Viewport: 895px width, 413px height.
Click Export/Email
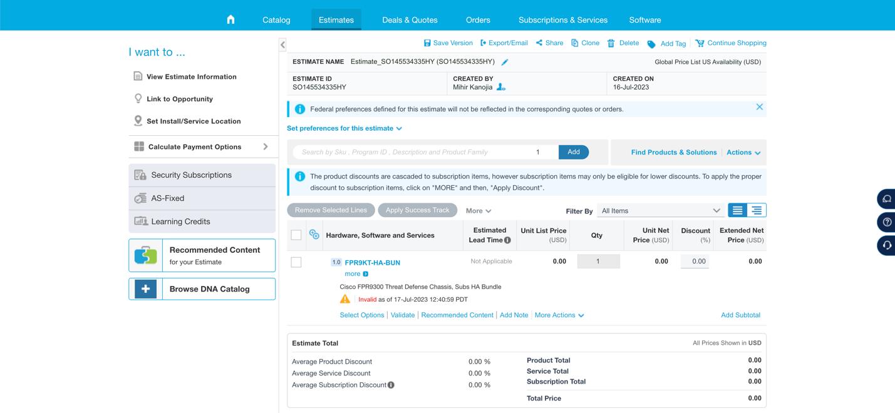pos(504,43)
